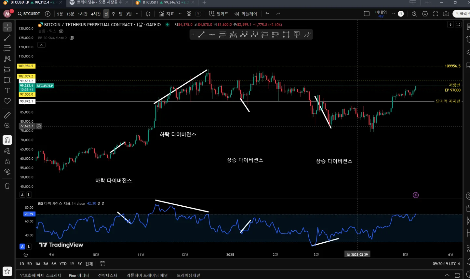
Task: Open the candlestick chart type selector
Action: 148,14
